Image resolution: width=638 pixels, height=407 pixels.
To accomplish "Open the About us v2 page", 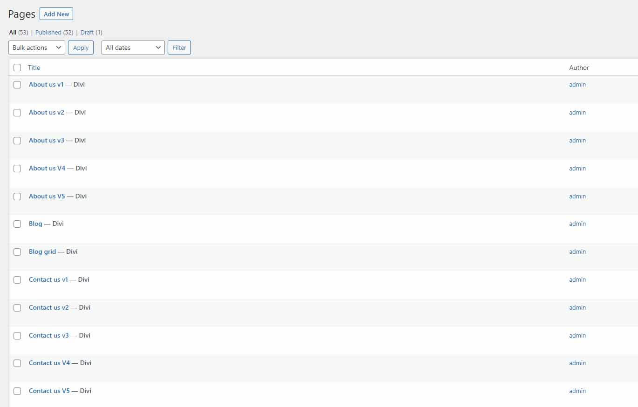I will (x=47, y=112).
